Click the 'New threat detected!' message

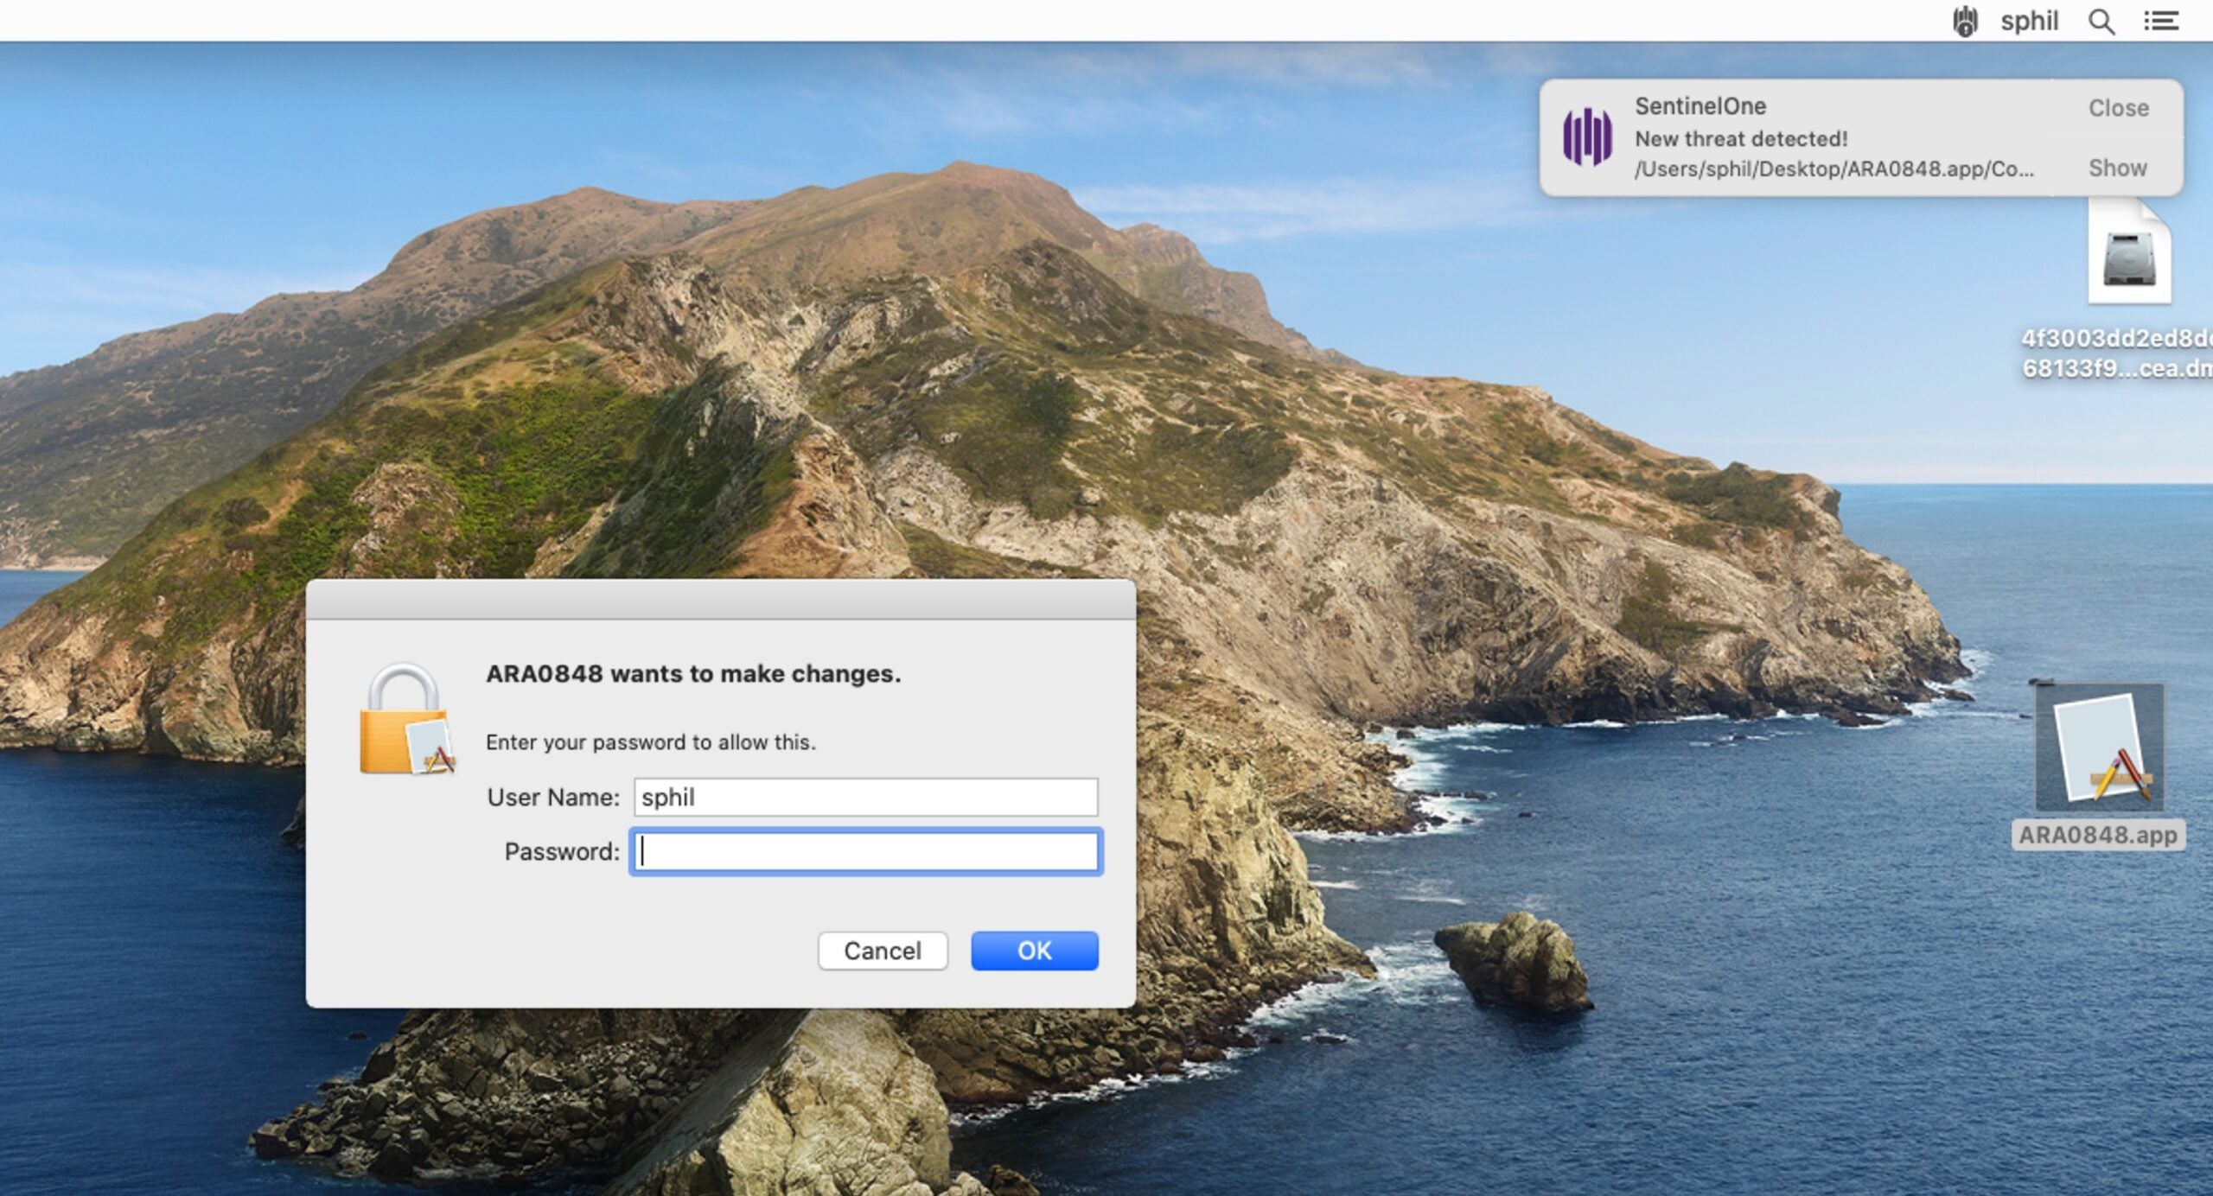(1741, 138)
